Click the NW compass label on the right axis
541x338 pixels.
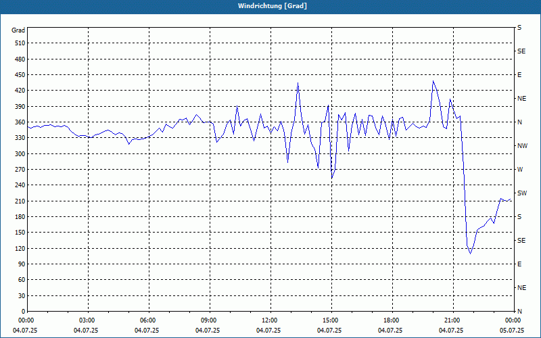[x=523, y=146]
